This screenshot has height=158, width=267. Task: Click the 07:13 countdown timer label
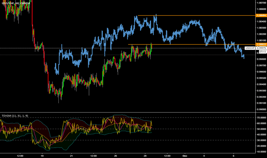[x=263, y=52]
